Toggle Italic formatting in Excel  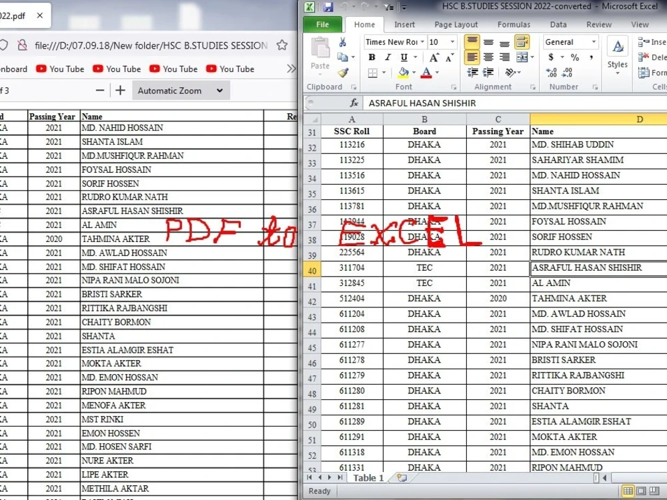click(x=388, y=57)
